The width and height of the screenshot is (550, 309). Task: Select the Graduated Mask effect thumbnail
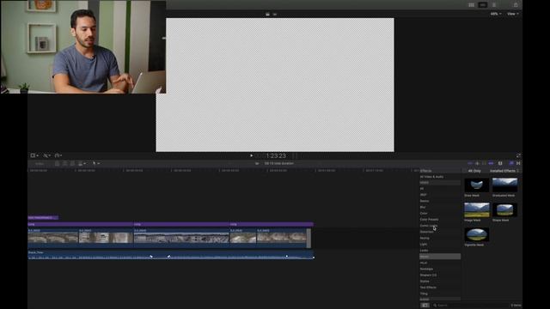[504, 185]
